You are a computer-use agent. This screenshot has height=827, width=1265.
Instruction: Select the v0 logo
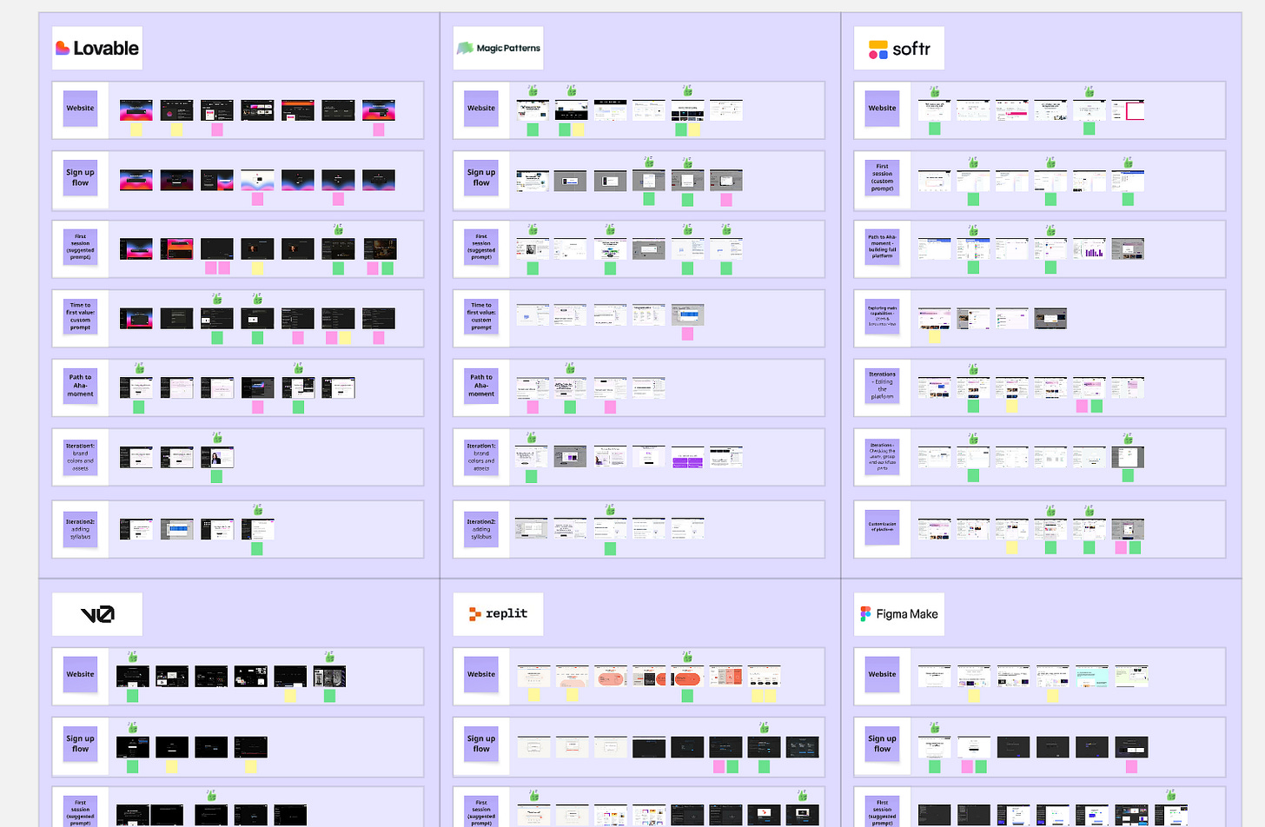click(x=97, y=614)
